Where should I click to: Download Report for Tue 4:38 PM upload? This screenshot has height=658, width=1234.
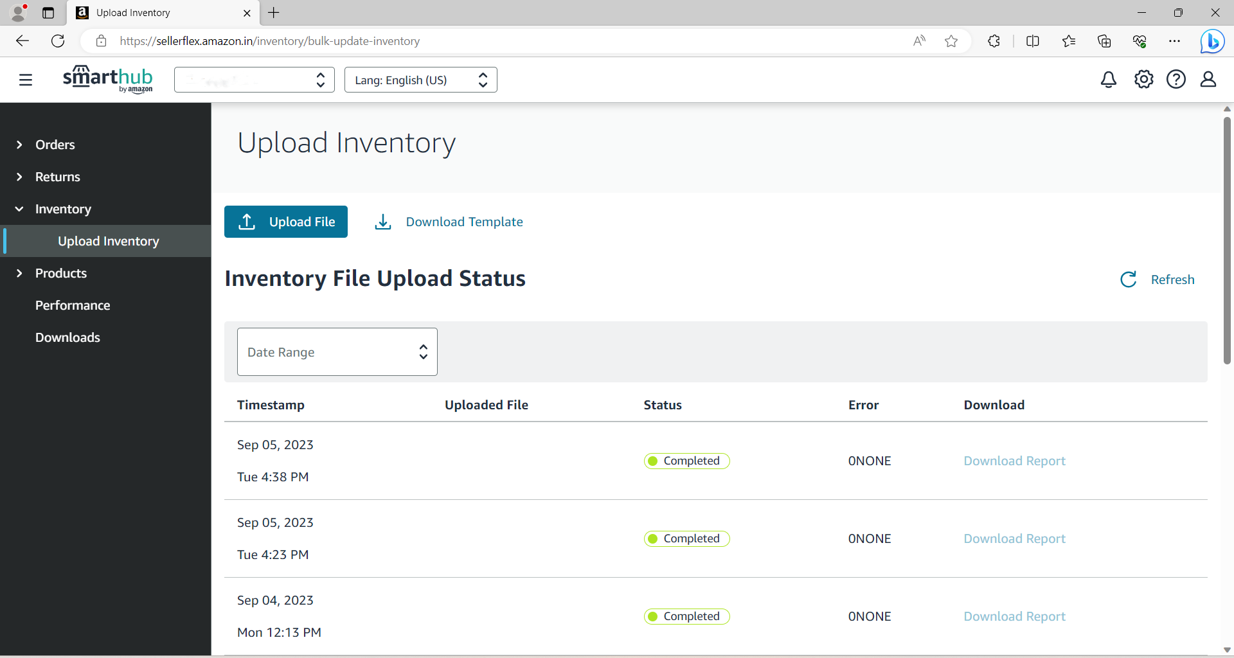pos(1014,461)
